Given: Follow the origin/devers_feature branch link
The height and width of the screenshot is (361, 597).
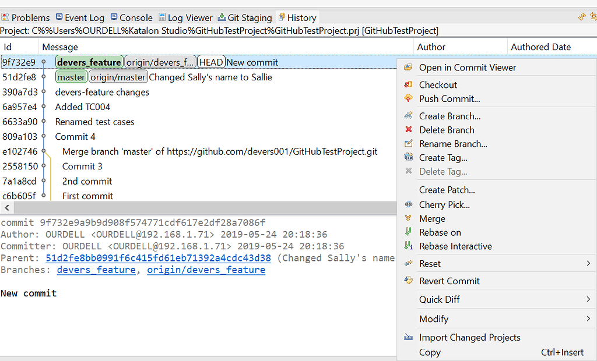Looking at the screenshot, I should [x=206, y=270].
